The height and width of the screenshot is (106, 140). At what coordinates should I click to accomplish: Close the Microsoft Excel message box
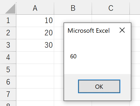point(122,30)
